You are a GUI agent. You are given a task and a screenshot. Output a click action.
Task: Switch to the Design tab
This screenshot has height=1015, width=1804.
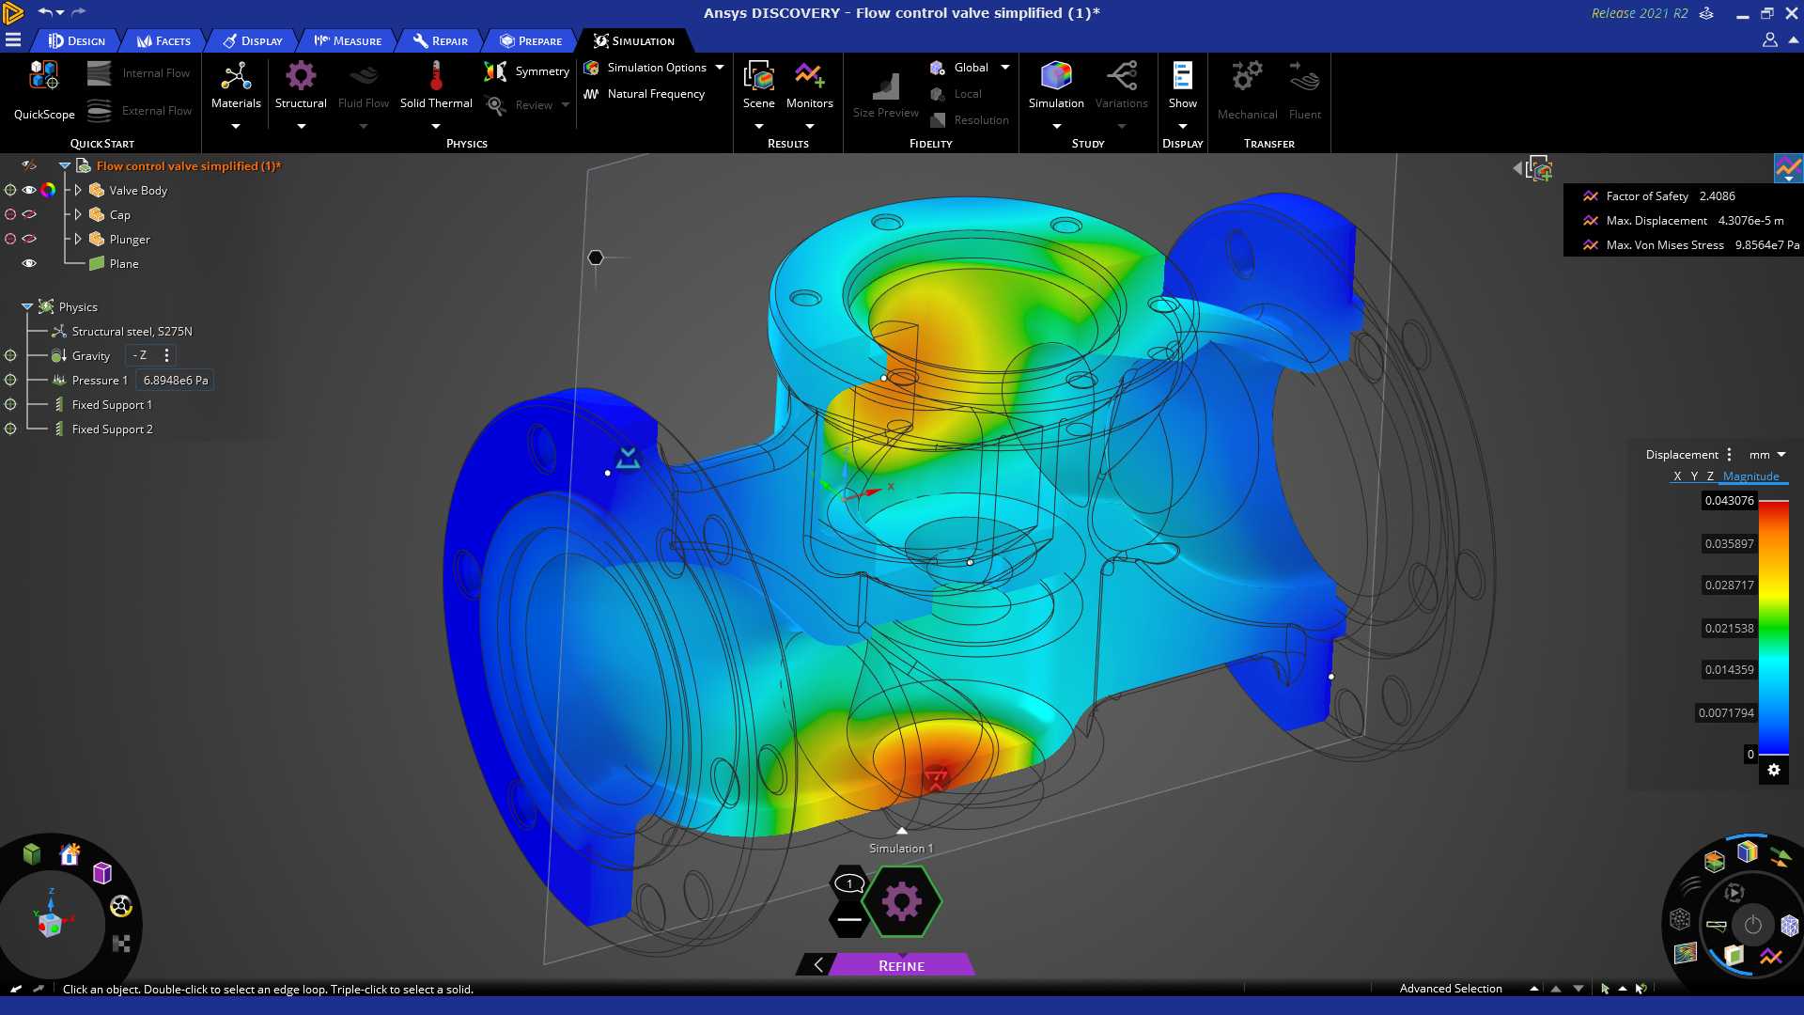pyautogui.click(x=78, y=40)
